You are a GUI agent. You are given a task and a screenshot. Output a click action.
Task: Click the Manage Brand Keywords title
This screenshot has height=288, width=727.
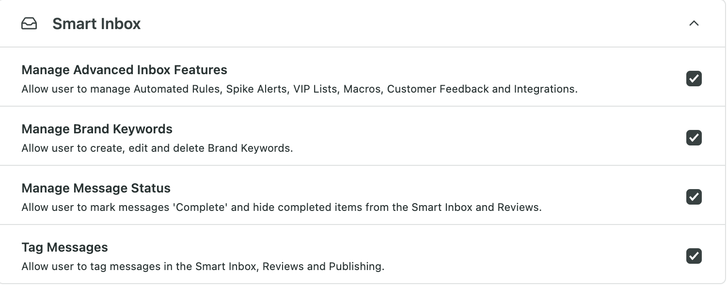coord(97,129)
